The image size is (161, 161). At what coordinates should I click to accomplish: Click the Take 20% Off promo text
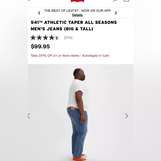(x=70, y=56)
